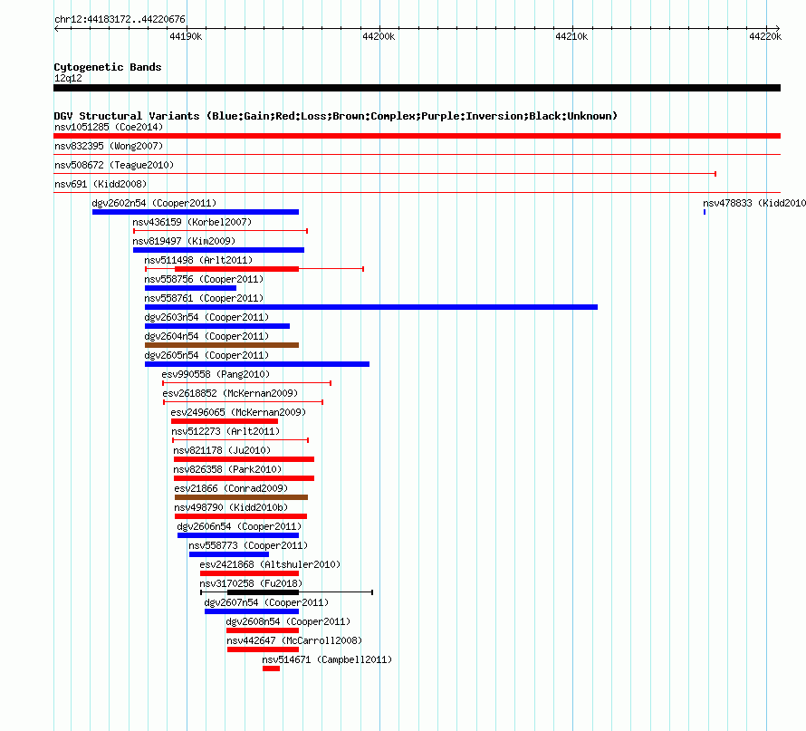Click the 12q12 band label
Viewport: 806px width, 731px height.
click(x=68, y=78)
